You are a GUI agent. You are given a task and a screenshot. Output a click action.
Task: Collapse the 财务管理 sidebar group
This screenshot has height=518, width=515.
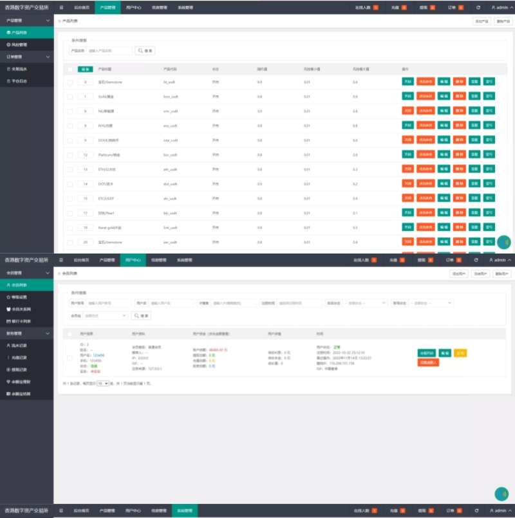(x=48, y=333)
